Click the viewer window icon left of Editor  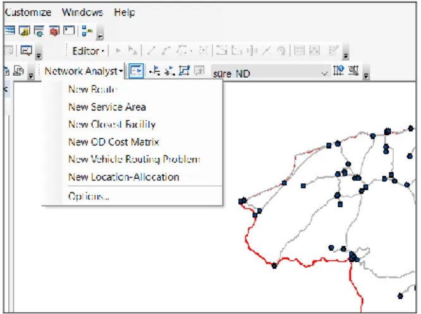(x=27, y=50)
